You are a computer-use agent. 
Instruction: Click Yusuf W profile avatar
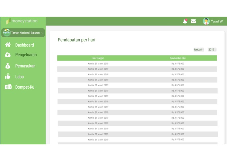pos(206,21)
